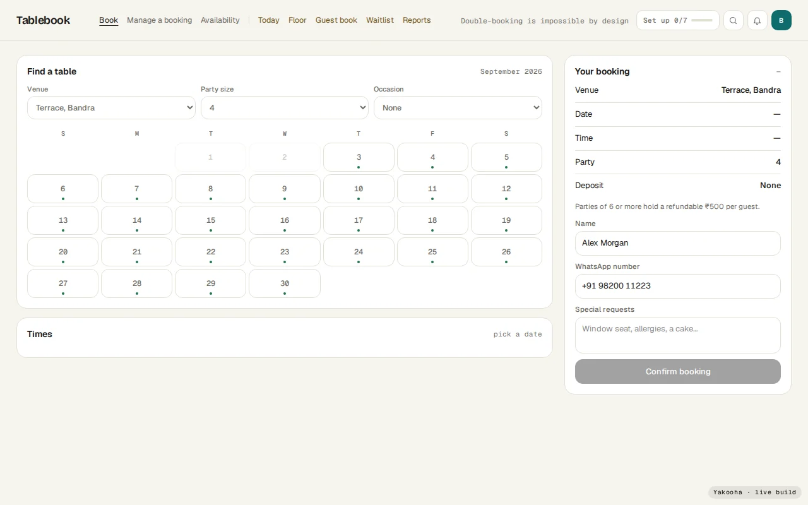Select calendar day 15
This screenshot has width=808, height=505.
pyautogui.click(x=210, y=220)
